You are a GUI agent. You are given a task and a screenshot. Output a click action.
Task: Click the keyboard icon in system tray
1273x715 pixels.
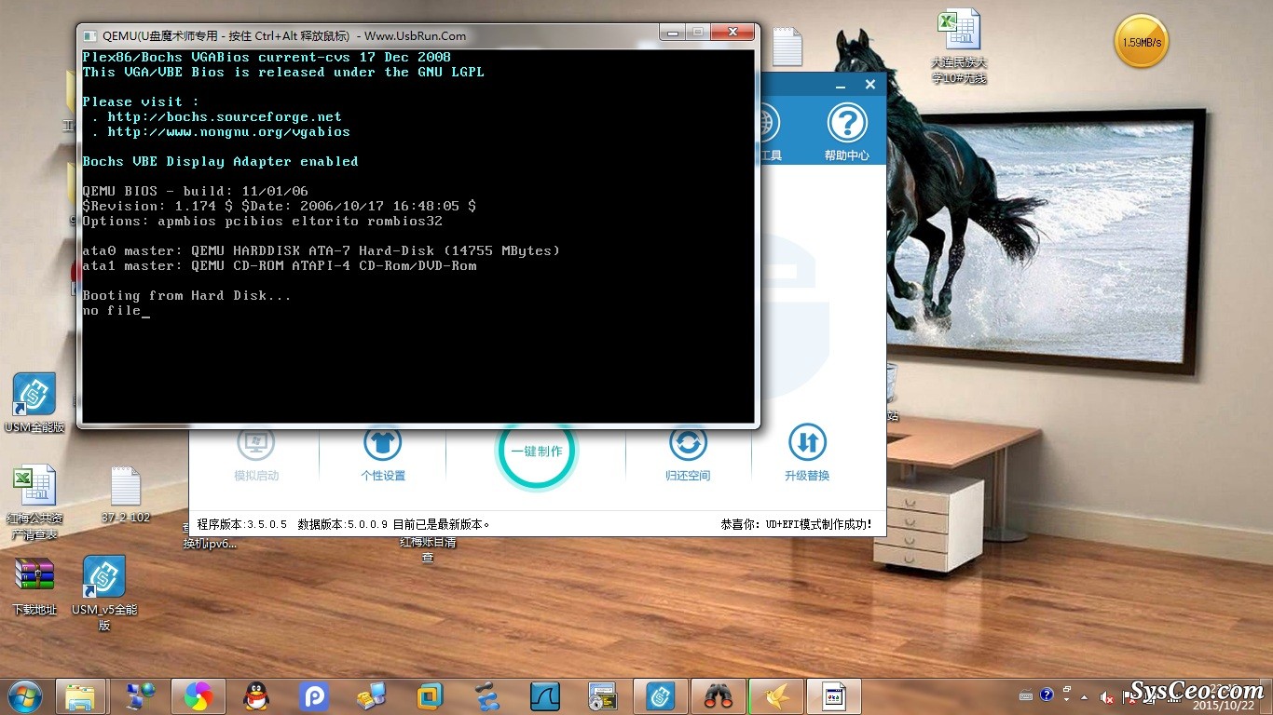(x=1026, y=695)
